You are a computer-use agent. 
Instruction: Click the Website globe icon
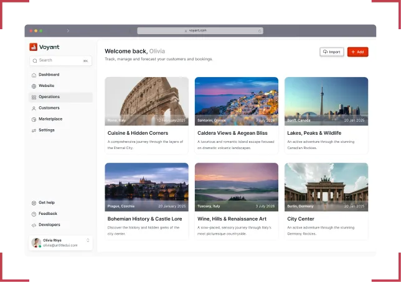[x=34, y=86]
